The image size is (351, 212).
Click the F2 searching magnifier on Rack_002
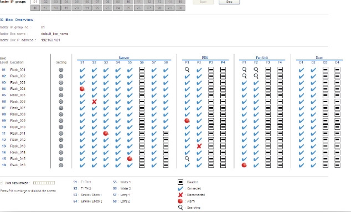coord(256,76)
